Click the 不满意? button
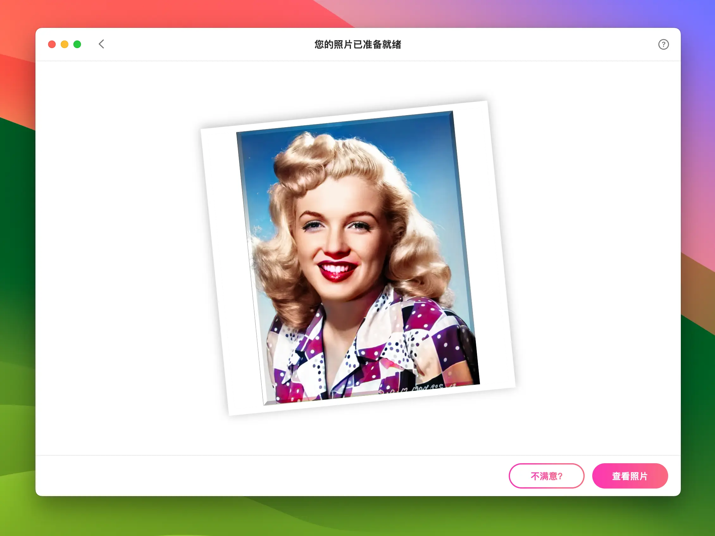The width and height of the screenshot is (715, 536). [546, 476]
